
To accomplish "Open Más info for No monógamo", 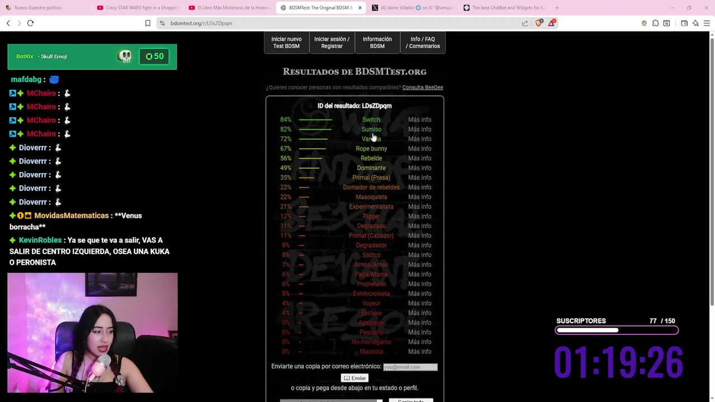I will (420, 342).
